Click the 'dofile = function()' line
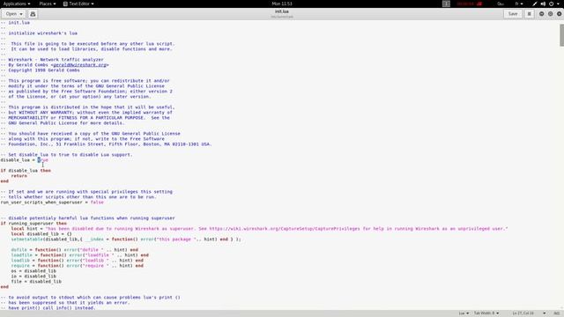 [74, 250]
